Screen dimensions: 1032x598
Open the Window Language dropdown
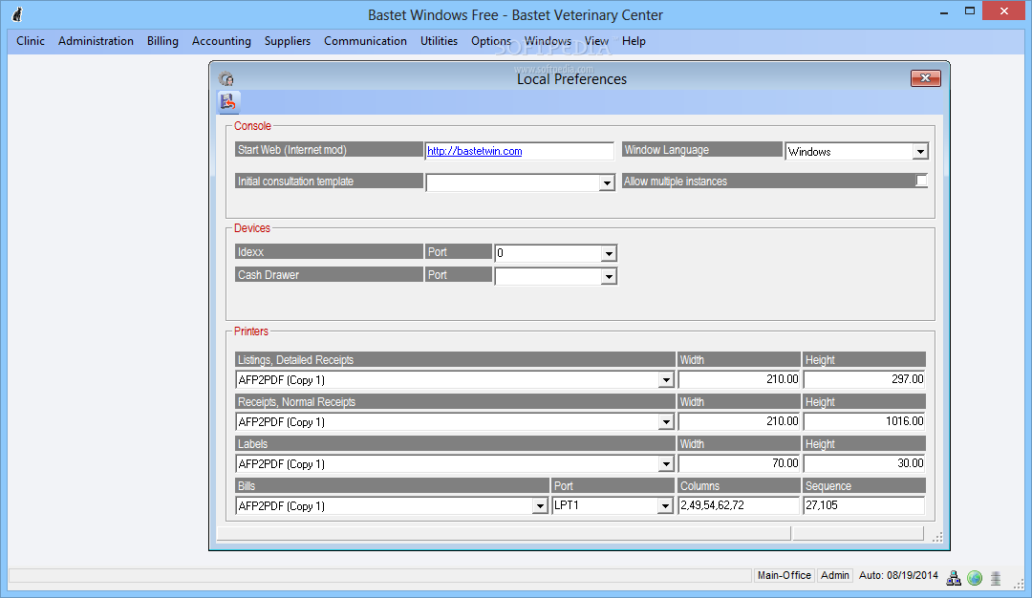click(920, 152)
